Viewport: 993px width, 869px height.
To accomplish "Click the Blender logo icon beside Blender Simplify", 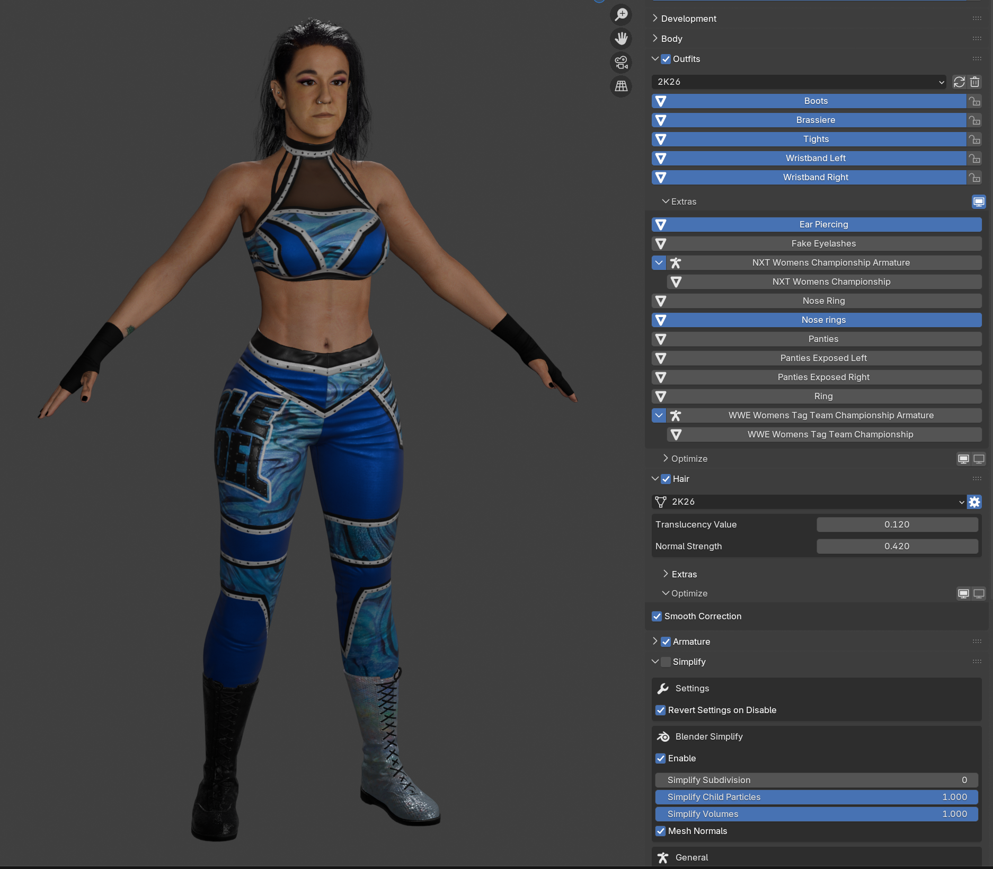I will [x=663, y=737].
